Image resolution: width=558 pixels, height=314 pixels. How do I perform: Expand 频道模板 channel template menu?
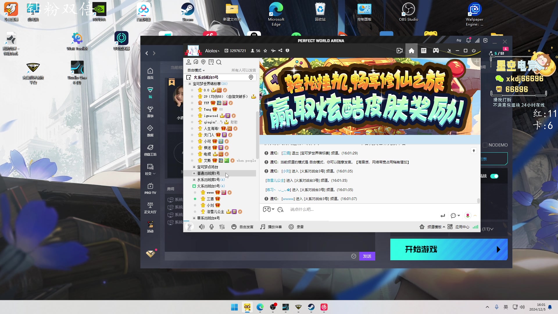tap(432, 227)
